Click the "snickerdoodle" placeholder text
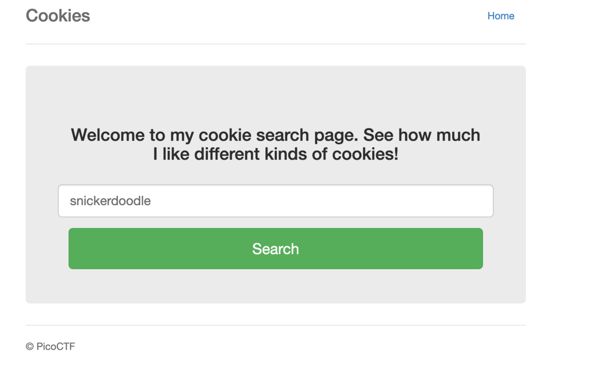 (x=110, y=201)
